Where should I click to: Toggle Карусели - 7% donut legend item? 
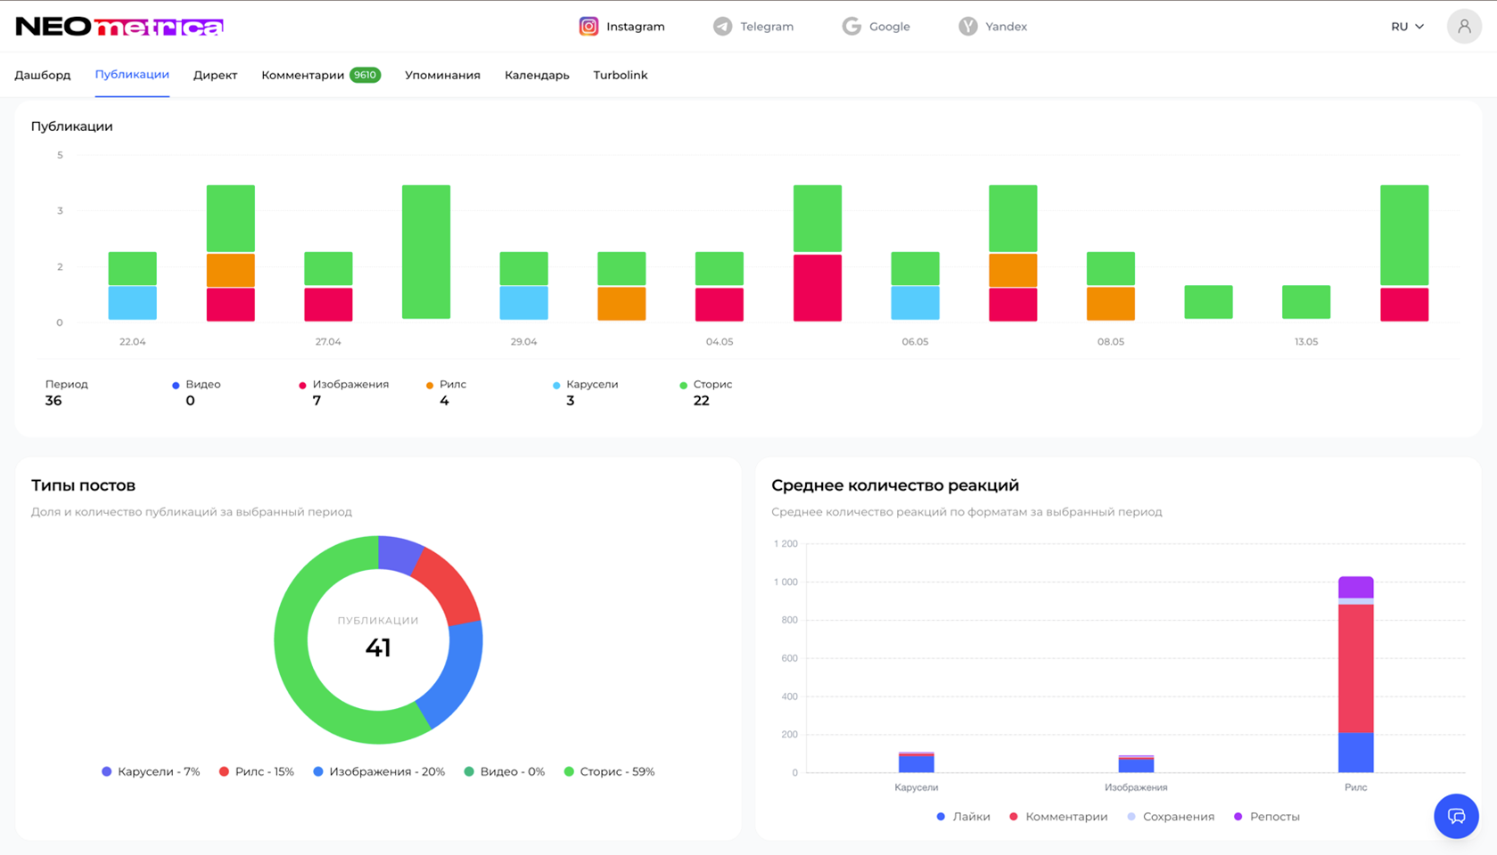pyautogui.click(x=151, y=771)
